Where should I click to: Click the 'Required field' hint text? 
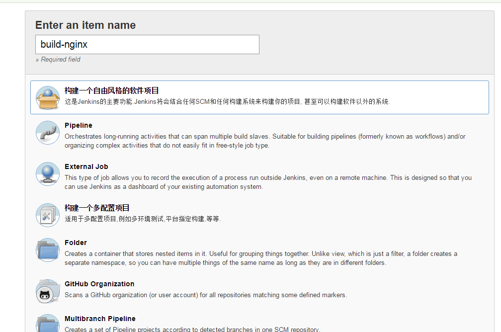[58, 60]
